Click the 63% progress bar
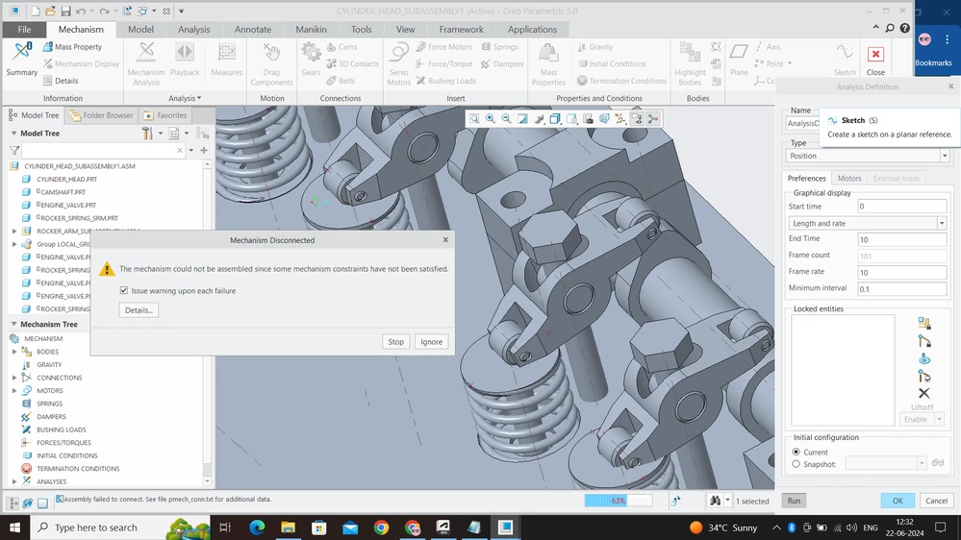The height and width of the screenshot is (540, 961). coord(619,501)
